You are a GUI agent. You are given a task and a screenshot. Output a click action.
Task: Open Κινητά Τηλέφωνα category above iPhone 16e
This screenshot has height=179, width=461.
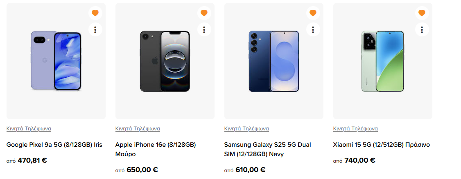138,129
